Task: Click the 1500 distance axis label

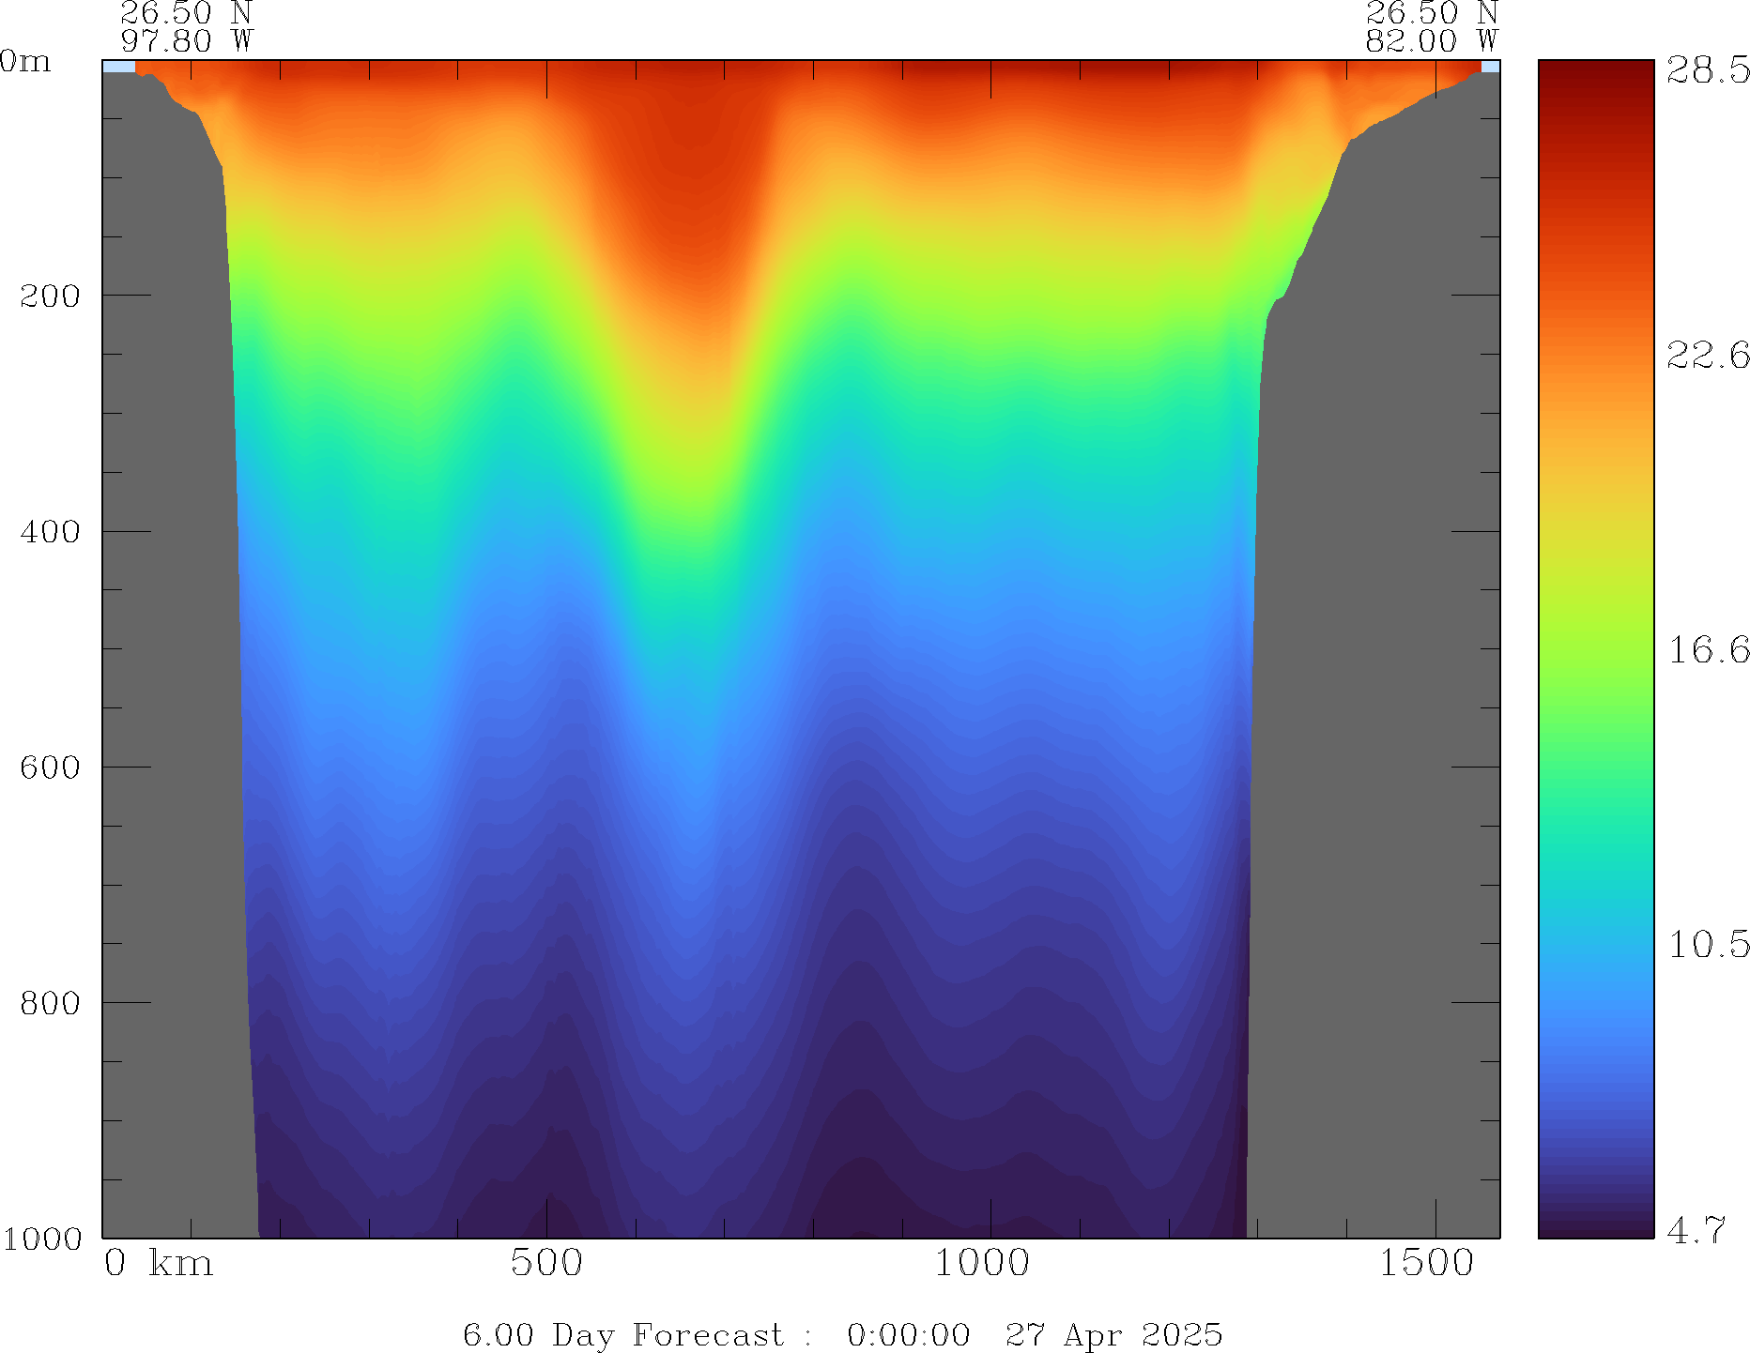Action: click(x=1426, y=1264)
